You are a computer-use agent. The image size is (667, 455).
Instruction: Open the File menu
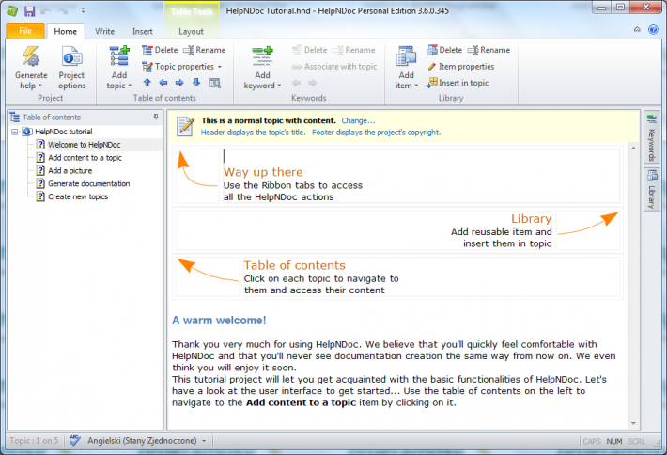(25, 31)
